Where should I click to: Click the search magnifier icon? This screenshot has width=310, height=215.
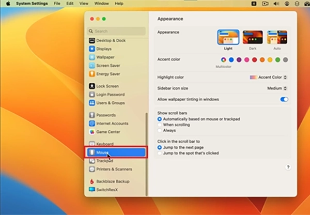point(91,31)
